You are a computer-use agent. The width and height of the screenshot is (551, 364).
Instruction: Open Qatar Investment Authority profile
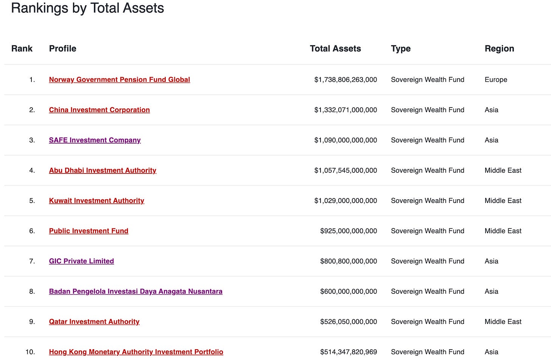click(94, 322)
